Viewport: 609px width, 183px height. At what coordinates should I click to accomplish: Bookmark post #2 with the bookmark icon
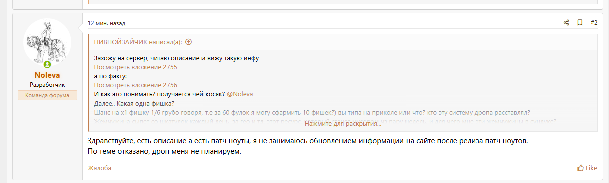(x=580, y=23)
